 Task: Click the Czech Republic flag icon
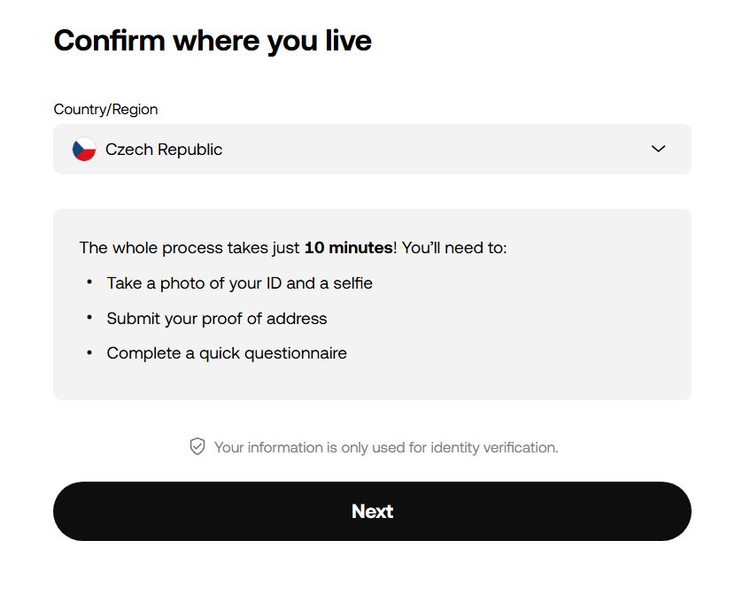84,149
